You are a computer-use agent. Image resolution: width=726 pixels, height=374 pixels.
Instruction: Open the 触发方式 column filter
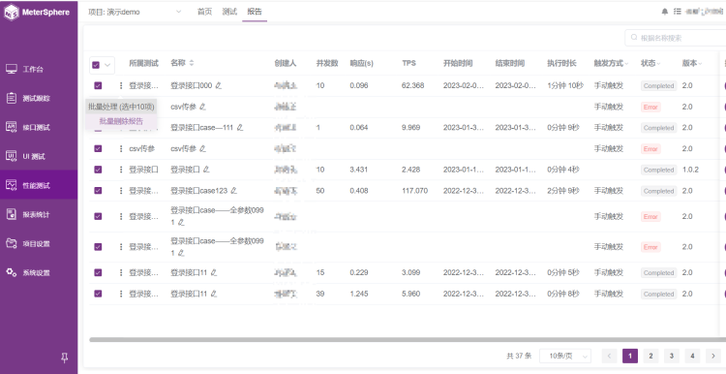click(x=628, y=64)
